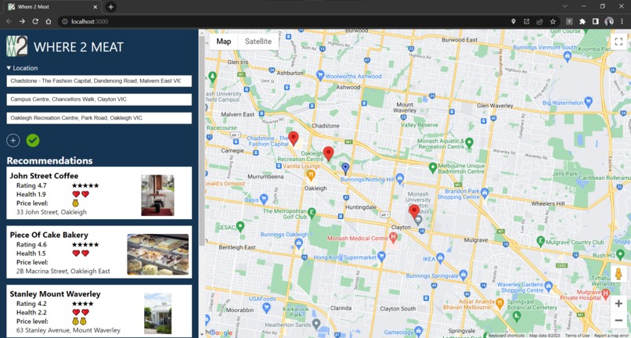Edit the Campus Centre, Chancellors Walk field
631x338 pixels.
tap(99, 99)
